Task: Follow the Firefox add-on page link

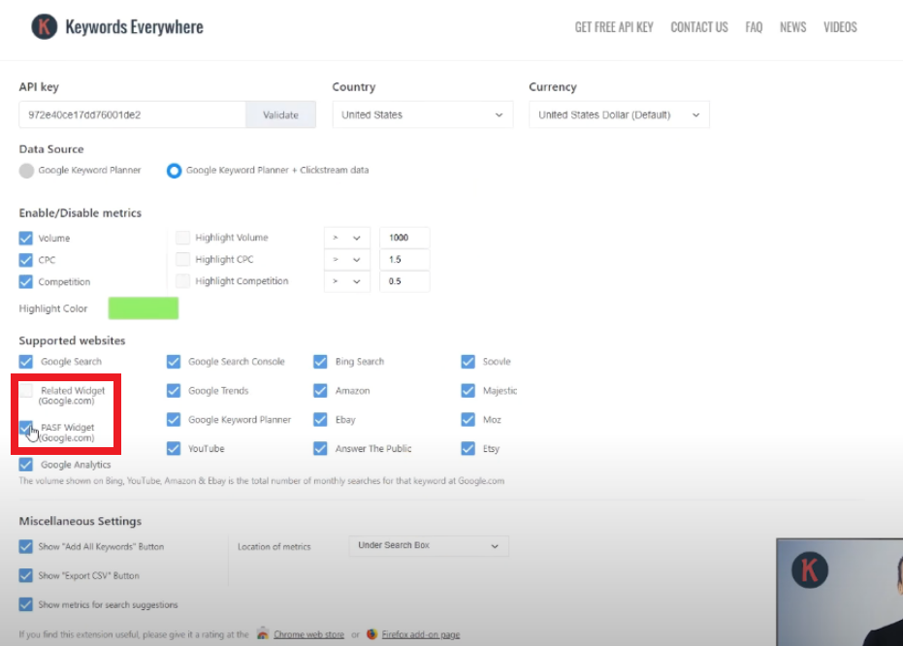Action: (420, 634)
